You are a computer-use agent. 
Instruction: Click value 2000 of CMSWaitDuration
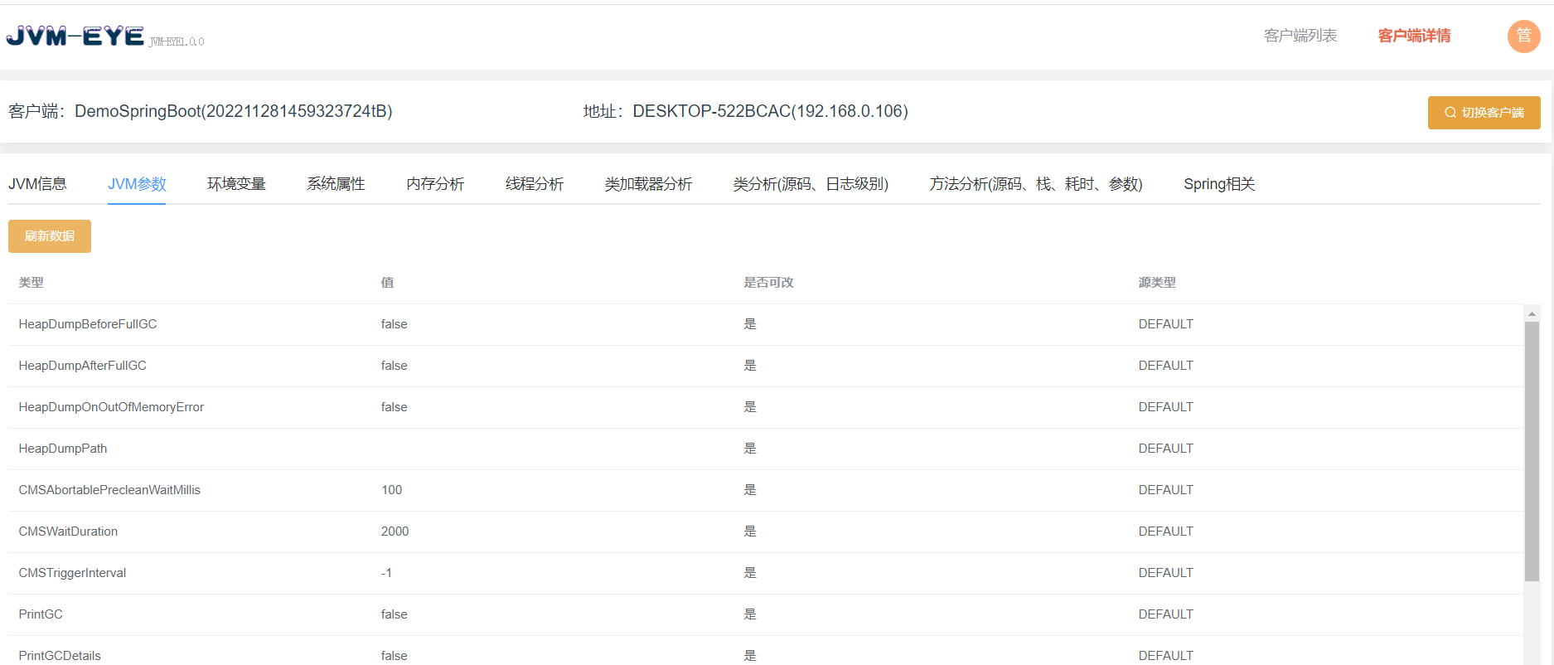(395, 532)
